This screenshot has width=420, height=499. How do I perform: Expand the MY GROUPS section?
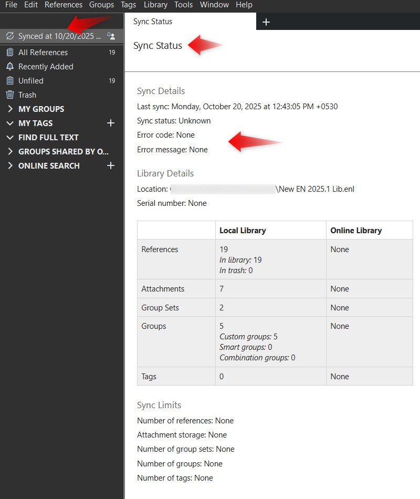tap(10, 109)
